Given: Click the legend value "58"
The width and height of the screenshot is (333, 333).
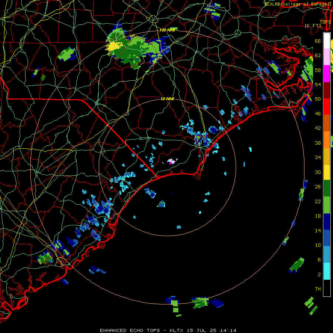Looking at the screenshot, I should [x=318, y=70].
